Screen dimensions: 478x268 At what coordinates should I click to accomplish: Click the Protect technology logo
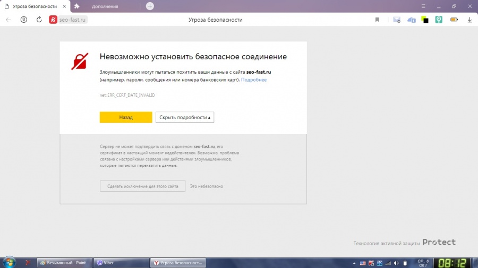[x=439, y=242]
